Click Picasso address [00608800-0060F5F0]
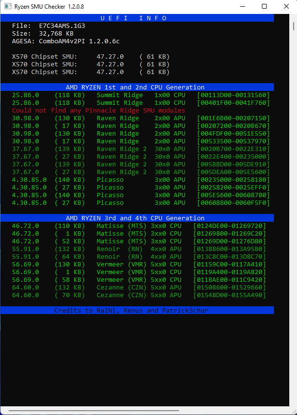Image resolution: width=297 pixels, height=415 pixels. click(x=233, y=203)
